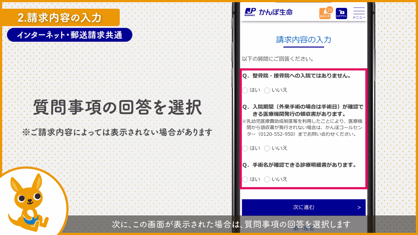Screen dimensions: 418x235
Task: Click the orange 2.請求内容の入力 step label
Action: (60, 17)
